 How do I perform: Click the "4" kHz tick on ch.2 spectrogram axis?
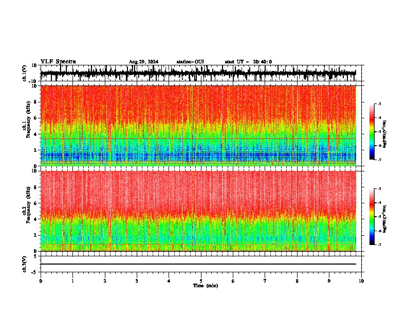(x=35, y=219)
